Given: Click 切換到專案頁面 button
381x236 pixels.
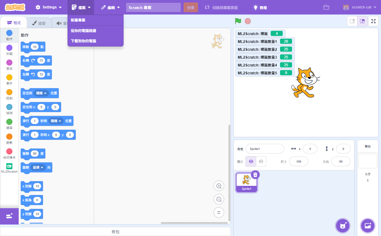Looking at the screenshot, I should 221,8.
